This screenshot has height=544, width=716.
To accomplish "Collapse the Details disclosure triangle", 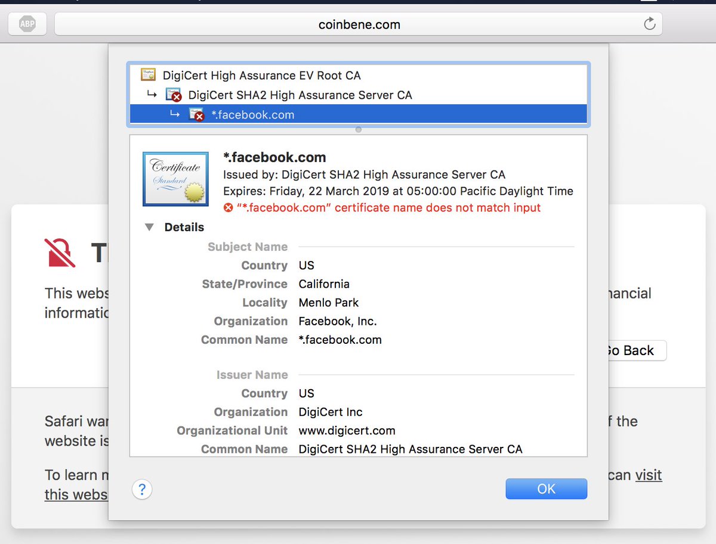I will pos(150,227).
